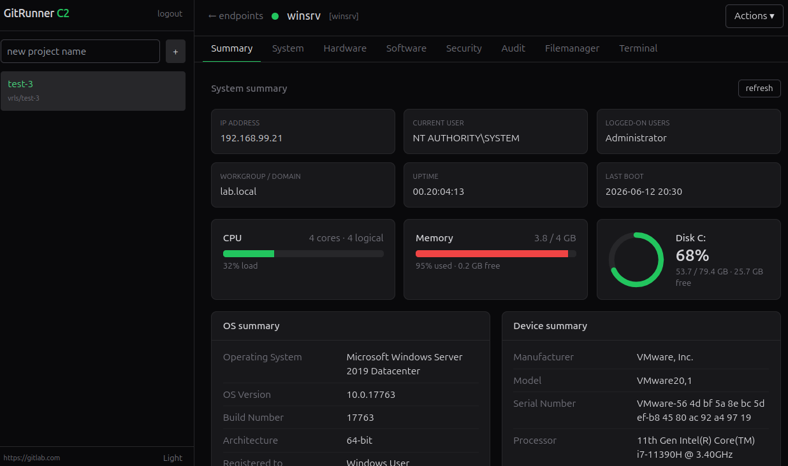This screenshot has width=788, height=466.
Task: Click the CPU load bar
Action: (303, 253)
